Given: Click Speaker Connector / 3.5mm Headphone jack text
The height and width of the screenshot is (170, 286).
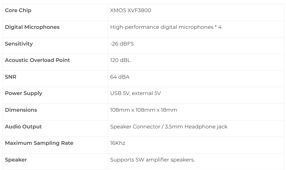Looking at the screenshot, I should coord(169,126).
